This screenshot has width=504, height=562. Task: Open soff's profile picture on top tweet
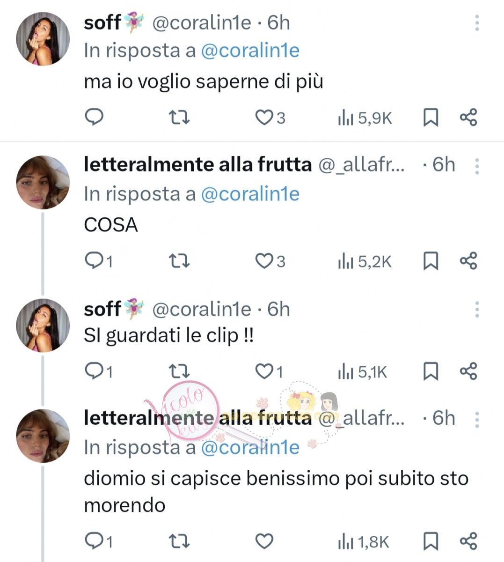pyautogui.click(x=43, y=38)
